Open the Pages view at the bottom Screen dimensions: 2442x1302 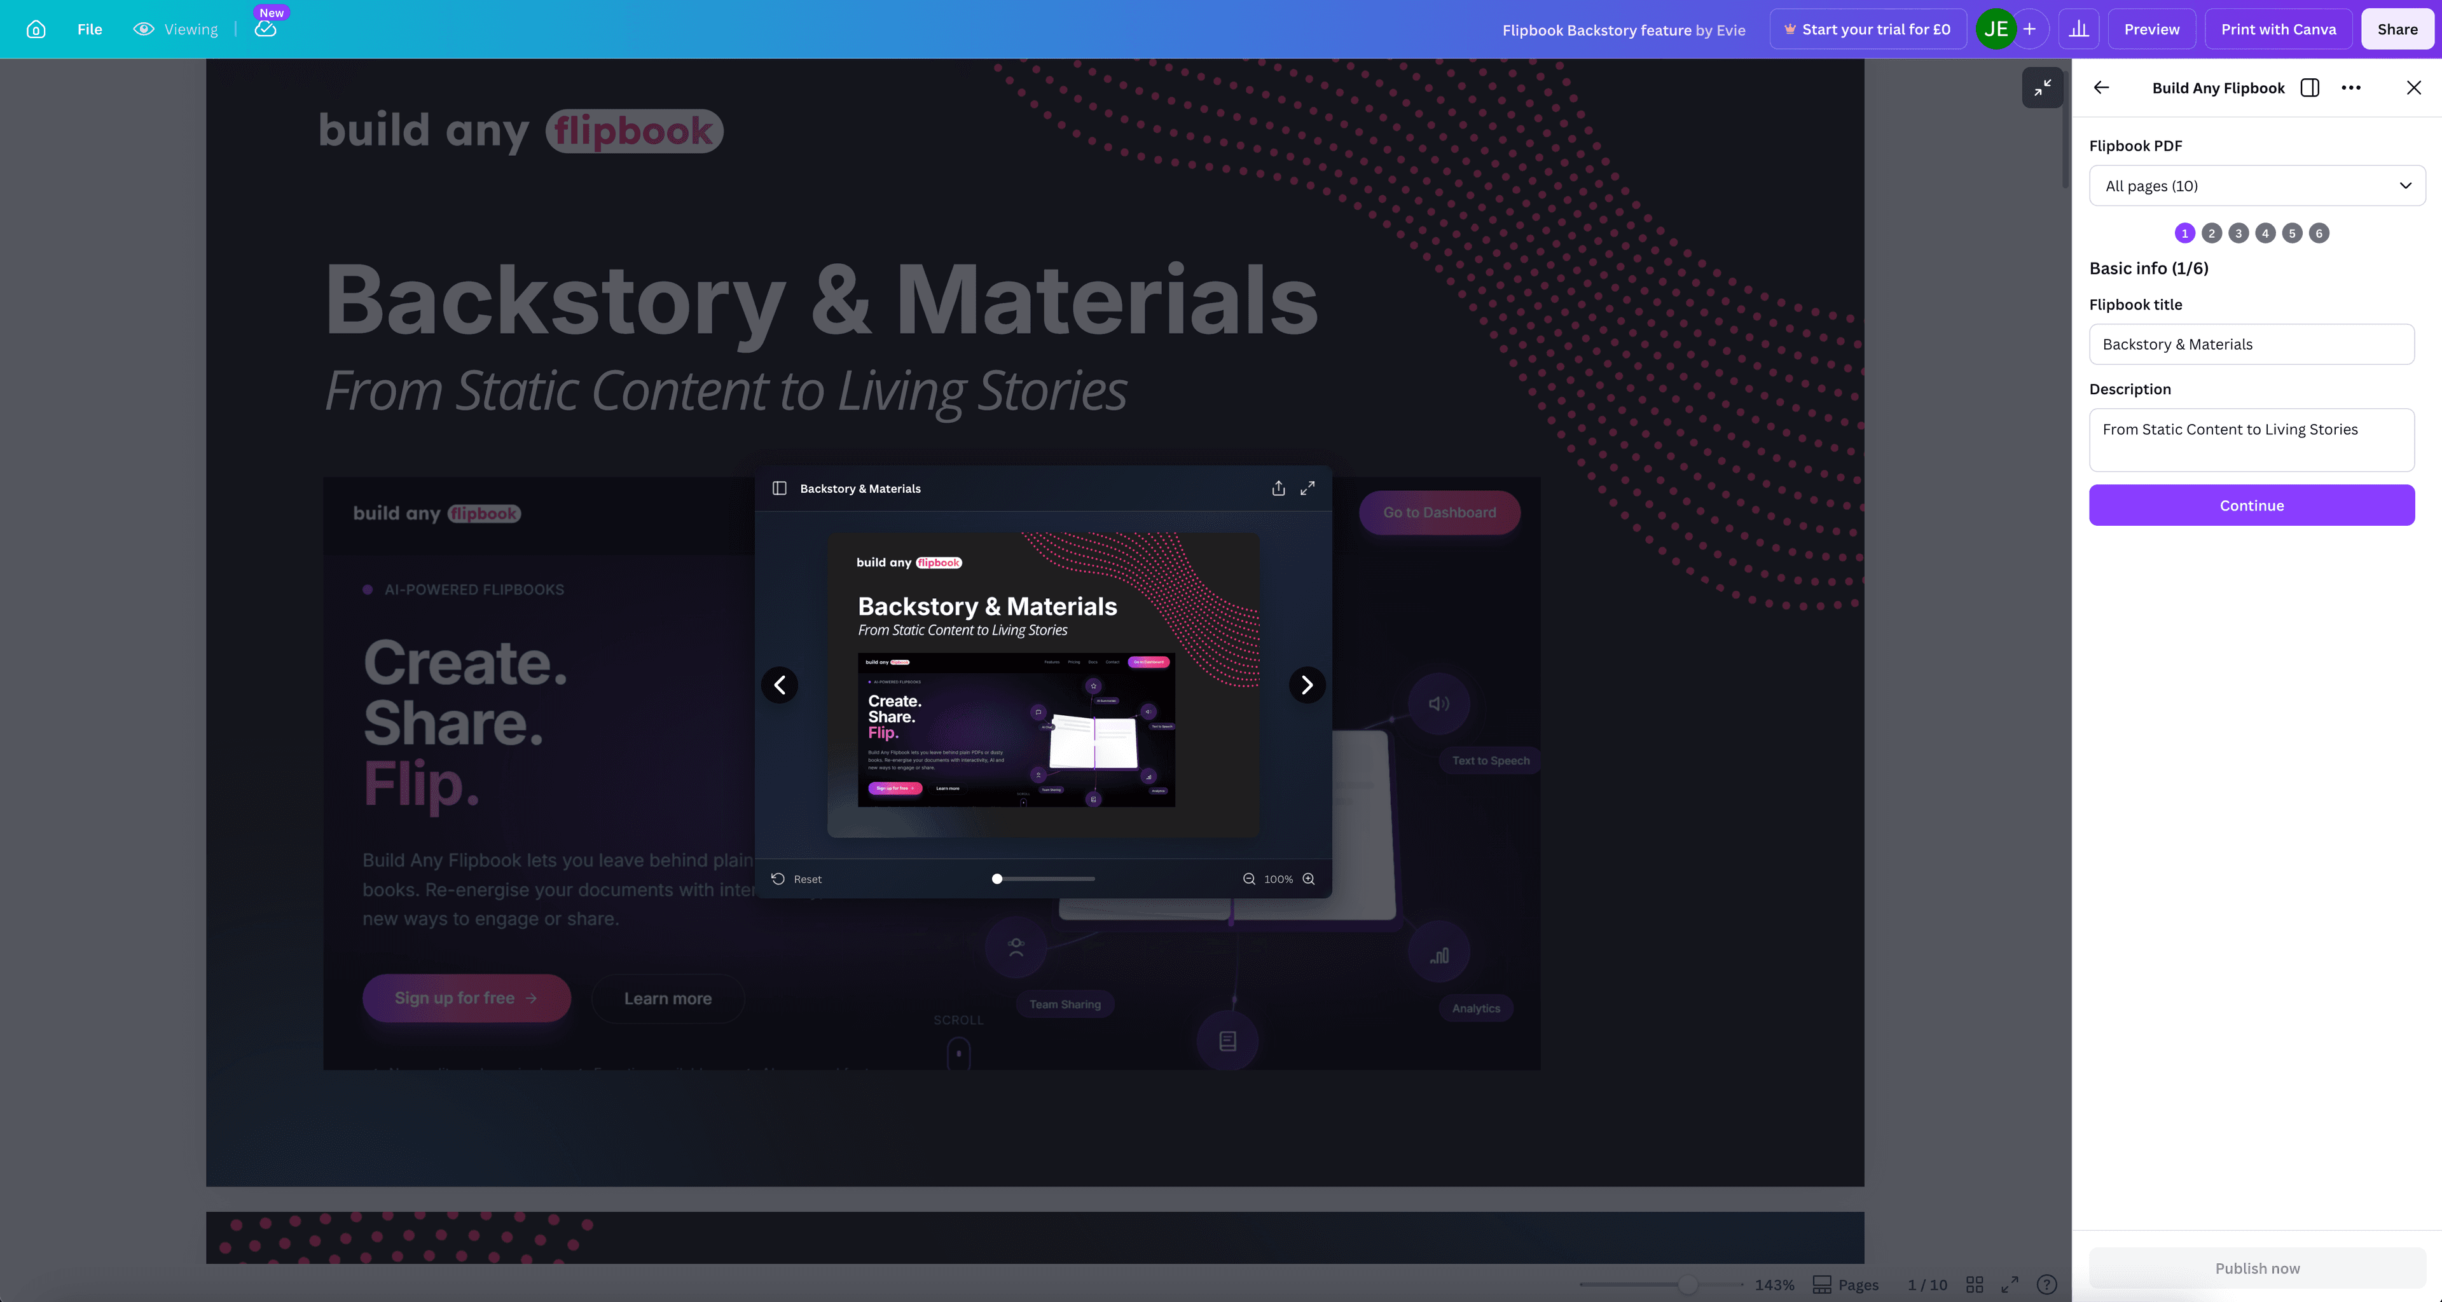click(x=1845, y=1284)
